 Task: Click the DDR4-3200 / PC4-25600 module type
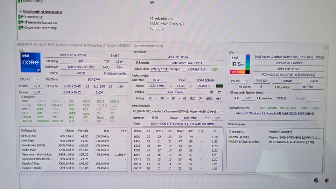tap(183, 124)
